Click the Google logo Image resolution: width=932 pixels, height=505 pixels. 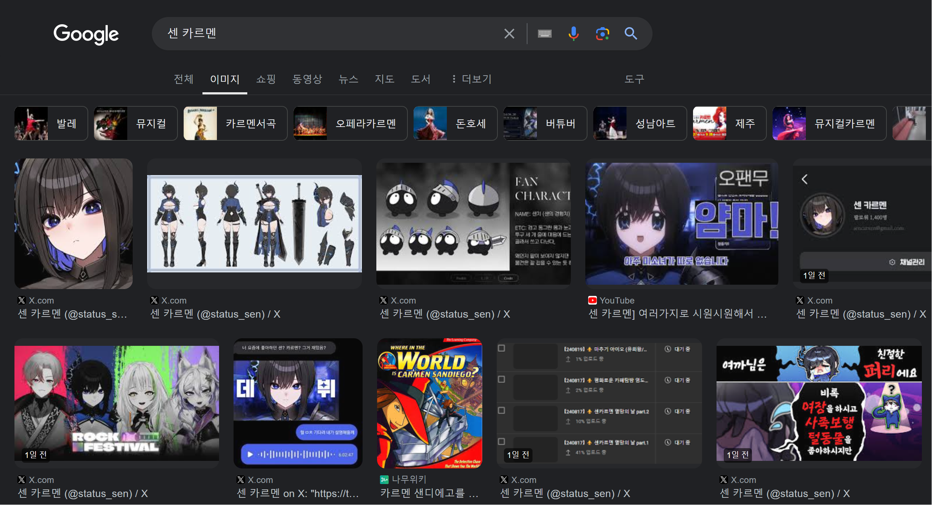[x=86, y=34]
